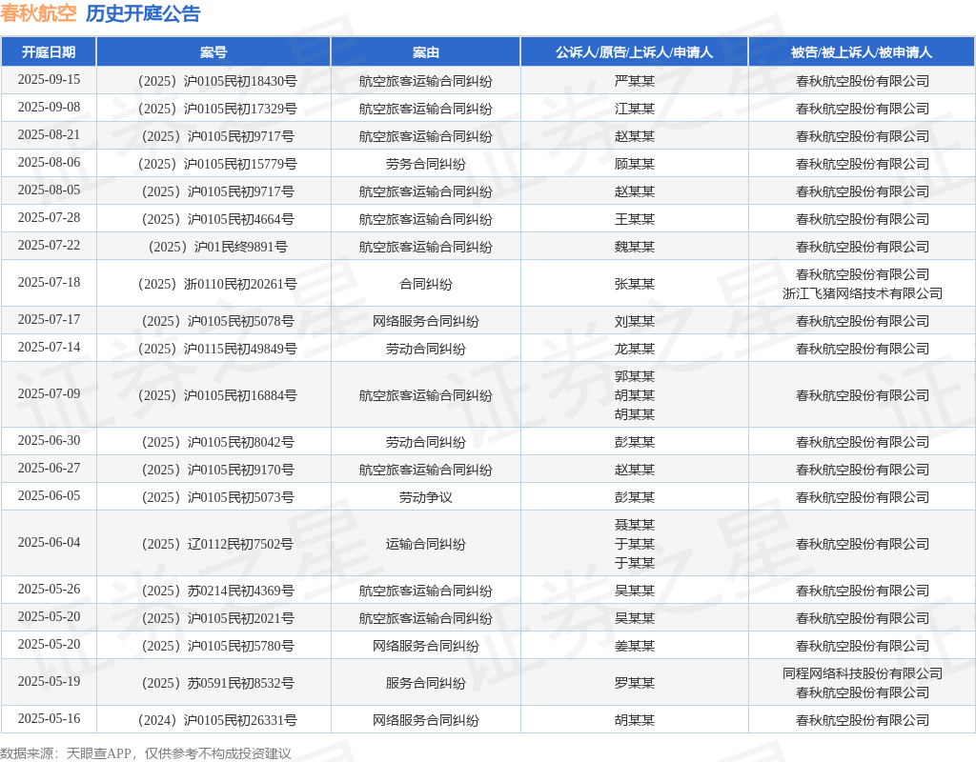Image resolution: width=976 pixels, height=762 pixels.
Task: Click the 春秋航空 title text
Action: pos(38,13)
